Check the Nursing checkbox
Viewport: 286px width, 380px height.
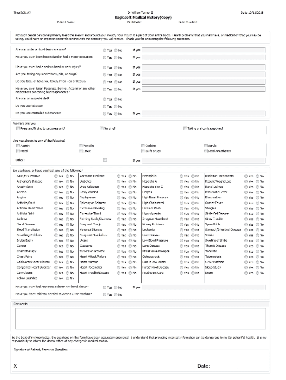pos(101,129)
